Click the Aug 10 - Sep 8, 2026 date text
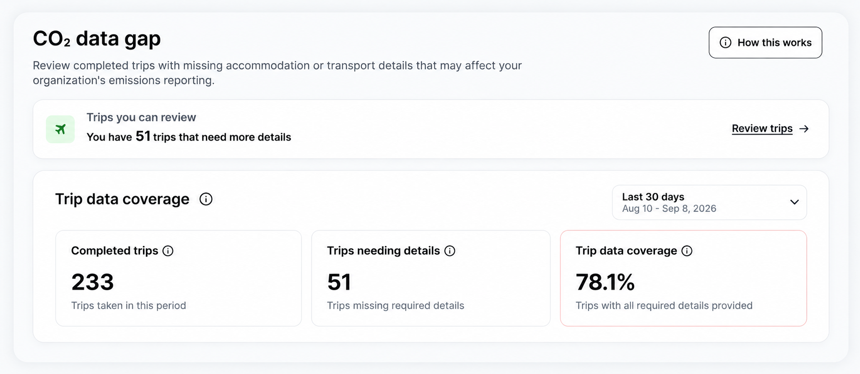This screenshot has width=860, height=374. coord(669,209)
